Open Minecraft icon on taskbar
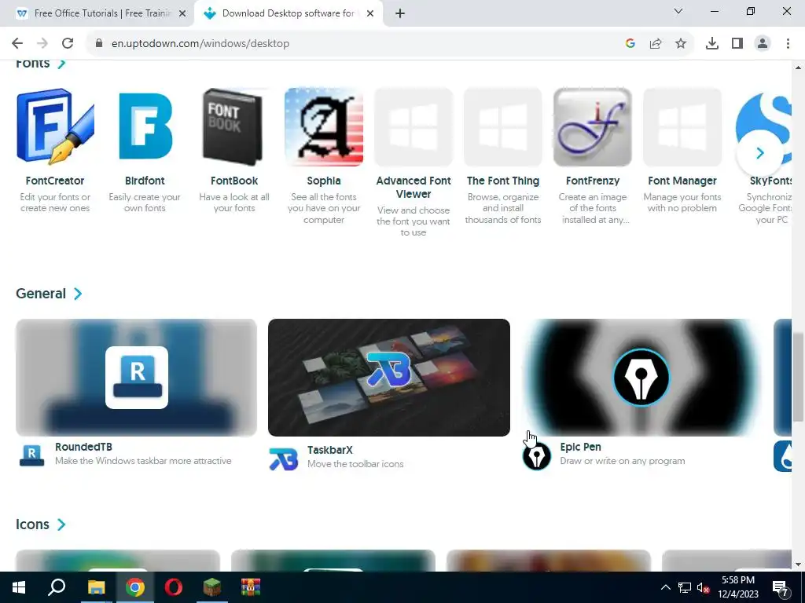Screen dimensions: 805x603 tap(212, 587)
